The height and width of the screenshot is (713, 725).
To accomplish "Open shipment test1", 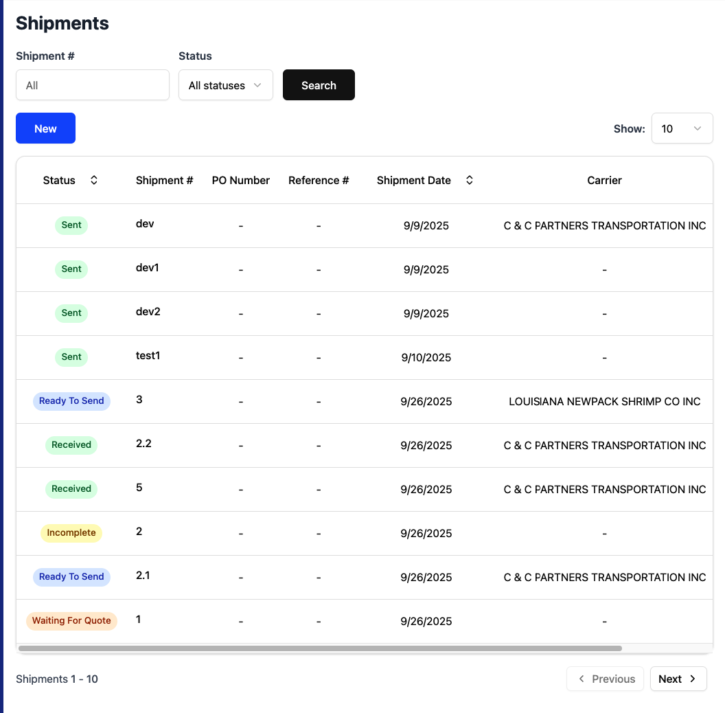I will click(x=148, y=356).
